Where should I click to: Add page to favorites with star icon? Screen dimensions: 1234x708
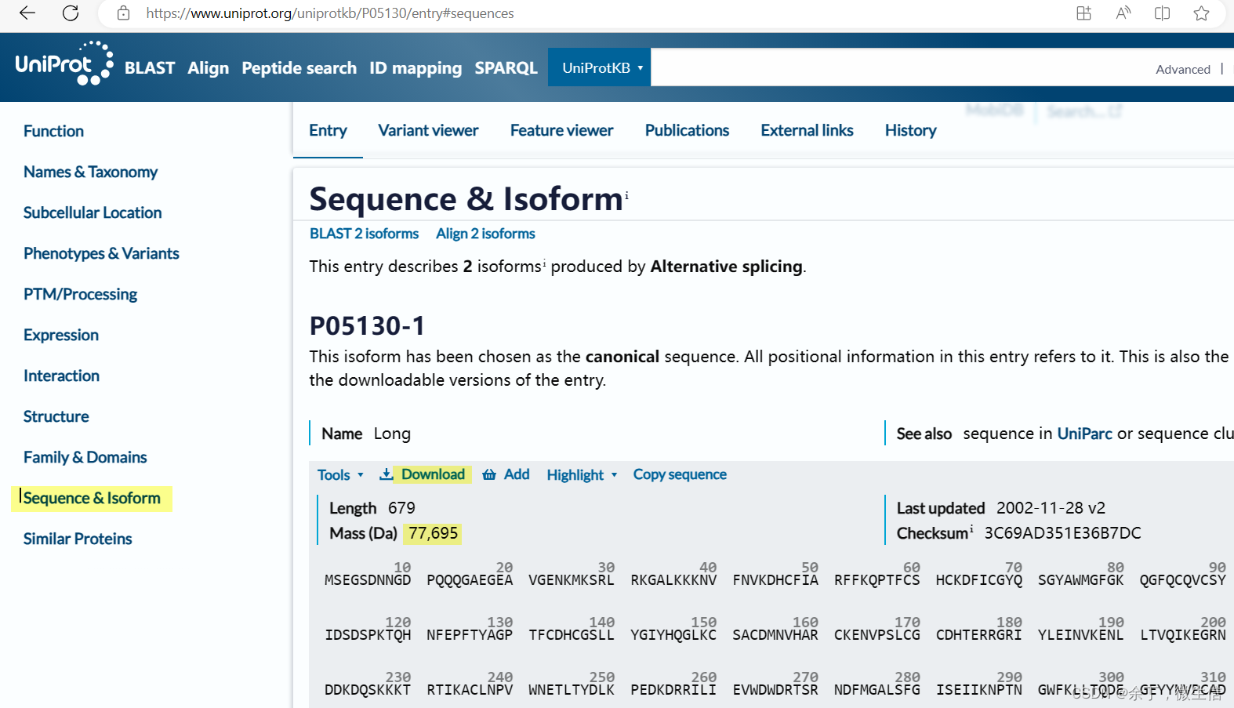pyautogui.click(x=1201, y=13)
